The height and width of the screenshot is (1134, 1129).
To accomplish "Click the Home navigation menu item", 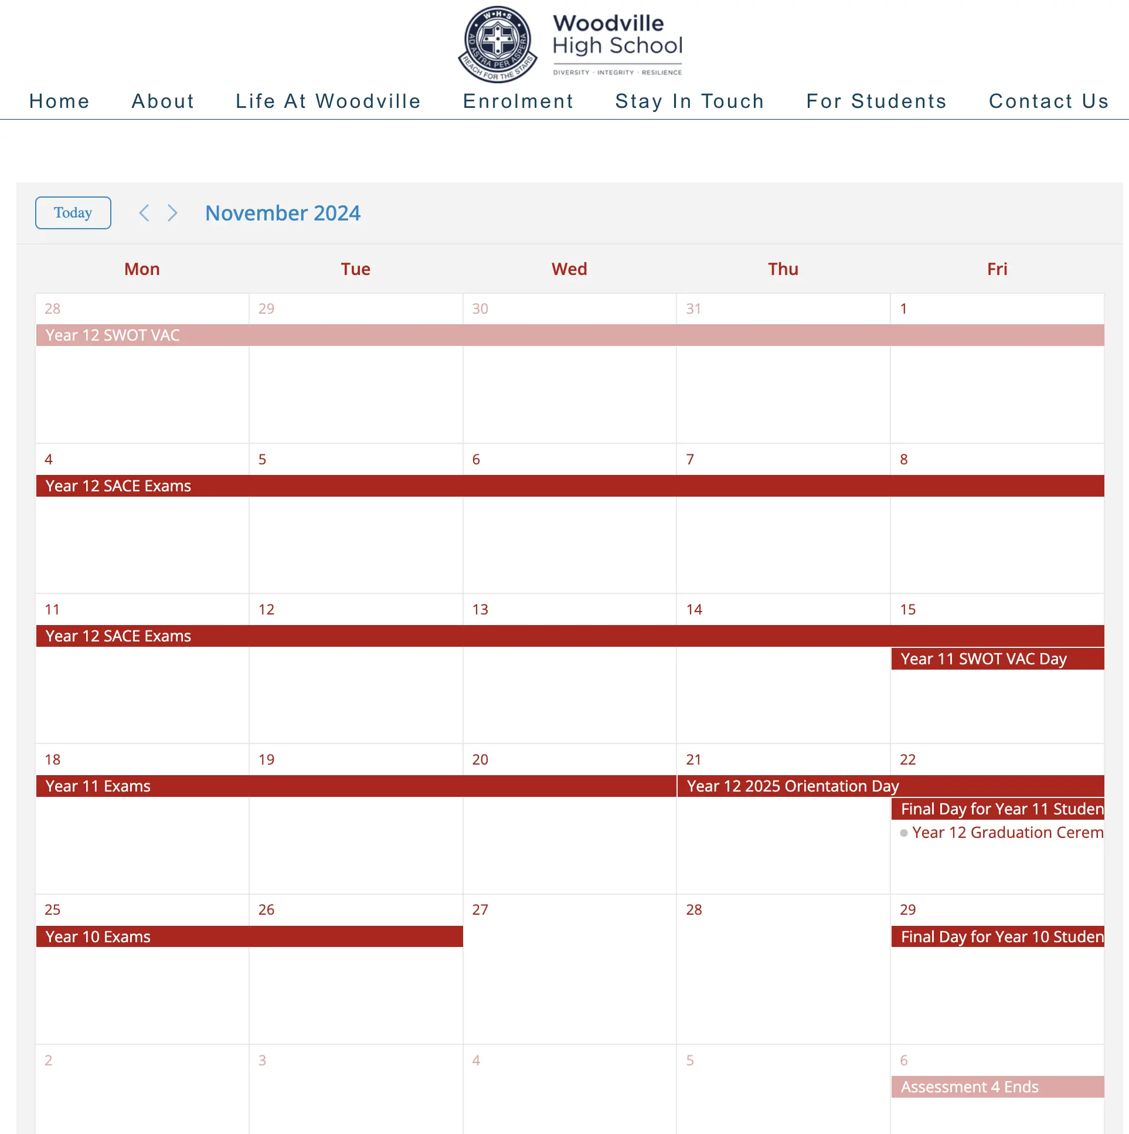I will click(x=59, y=100).
